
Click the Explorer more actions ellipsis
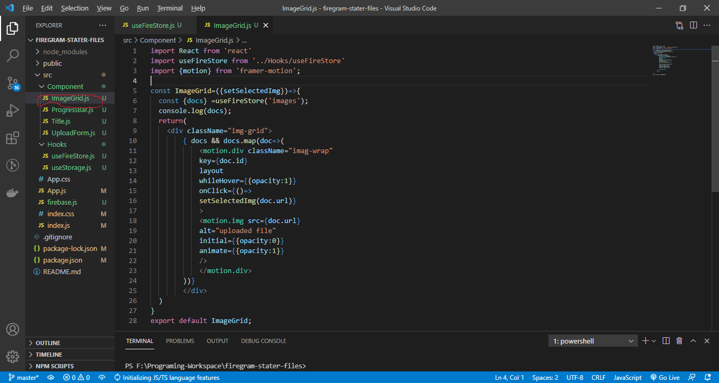pos(102,25)
